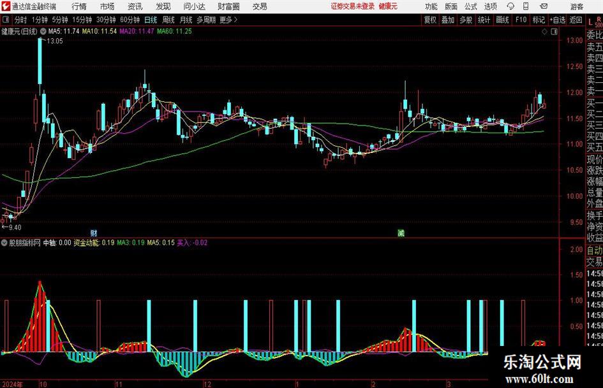Screen dimensions: 603x388
Task: Open the 财富圈 menu
Action: (228, 6)
